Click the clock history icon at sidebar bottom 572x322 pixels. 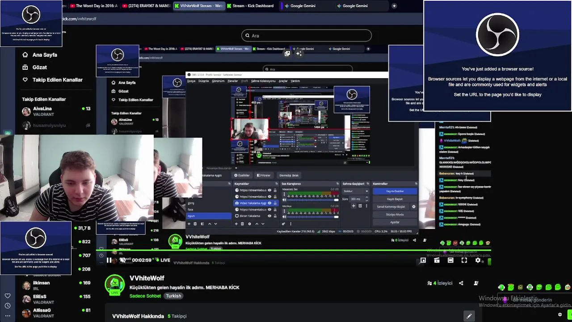8,305
